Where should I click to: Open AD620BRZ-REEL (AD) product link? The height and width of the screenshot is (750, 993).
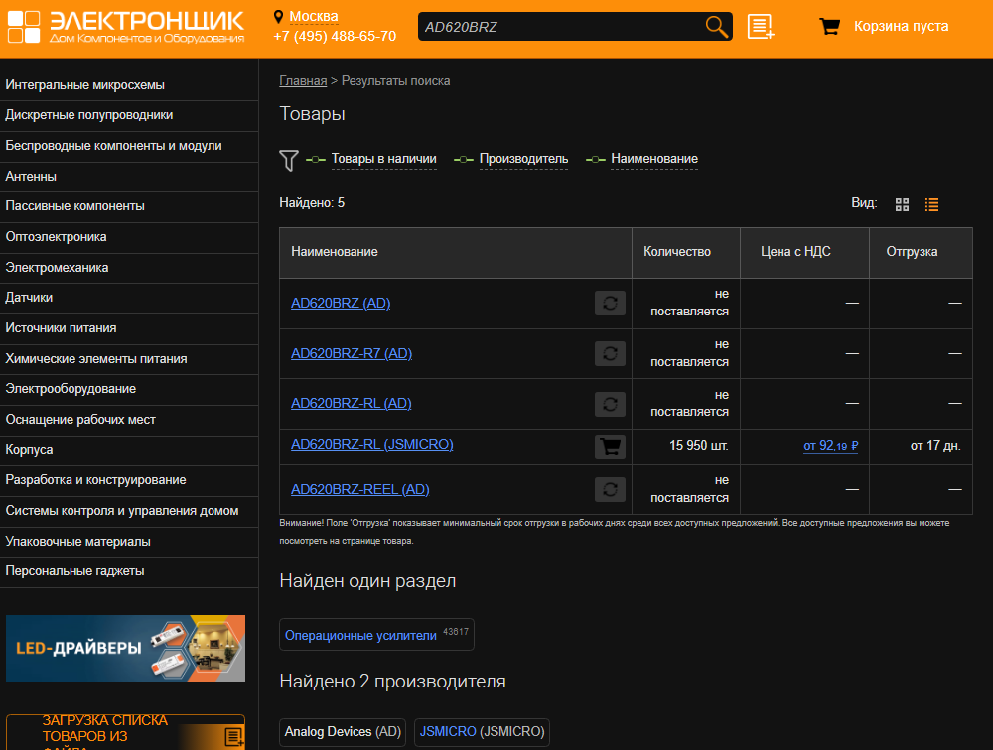(x=359, y=489)
